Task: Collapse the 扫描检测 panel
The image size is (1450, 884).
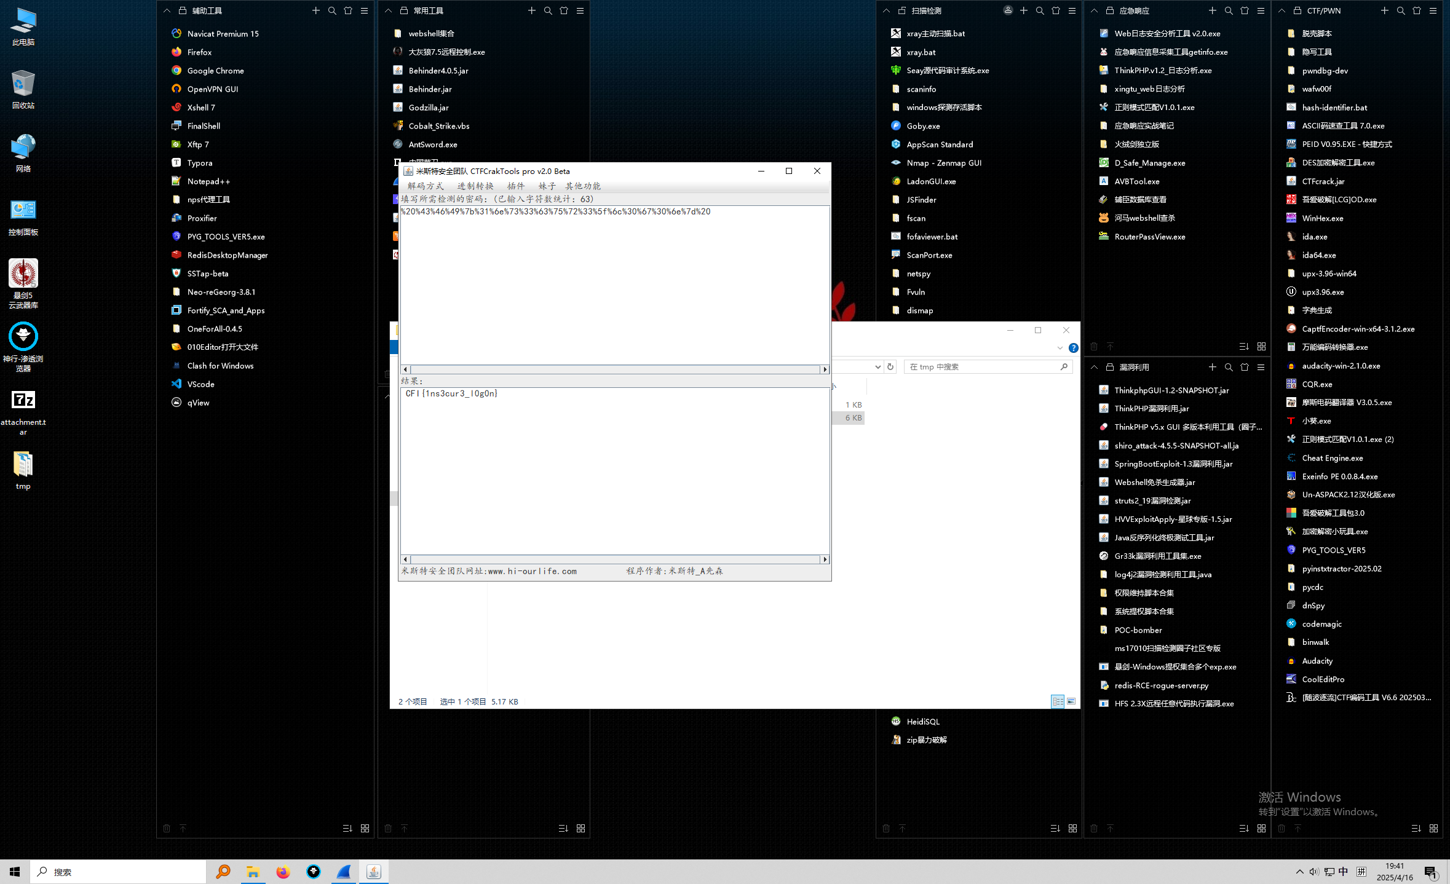Action: 885,10
